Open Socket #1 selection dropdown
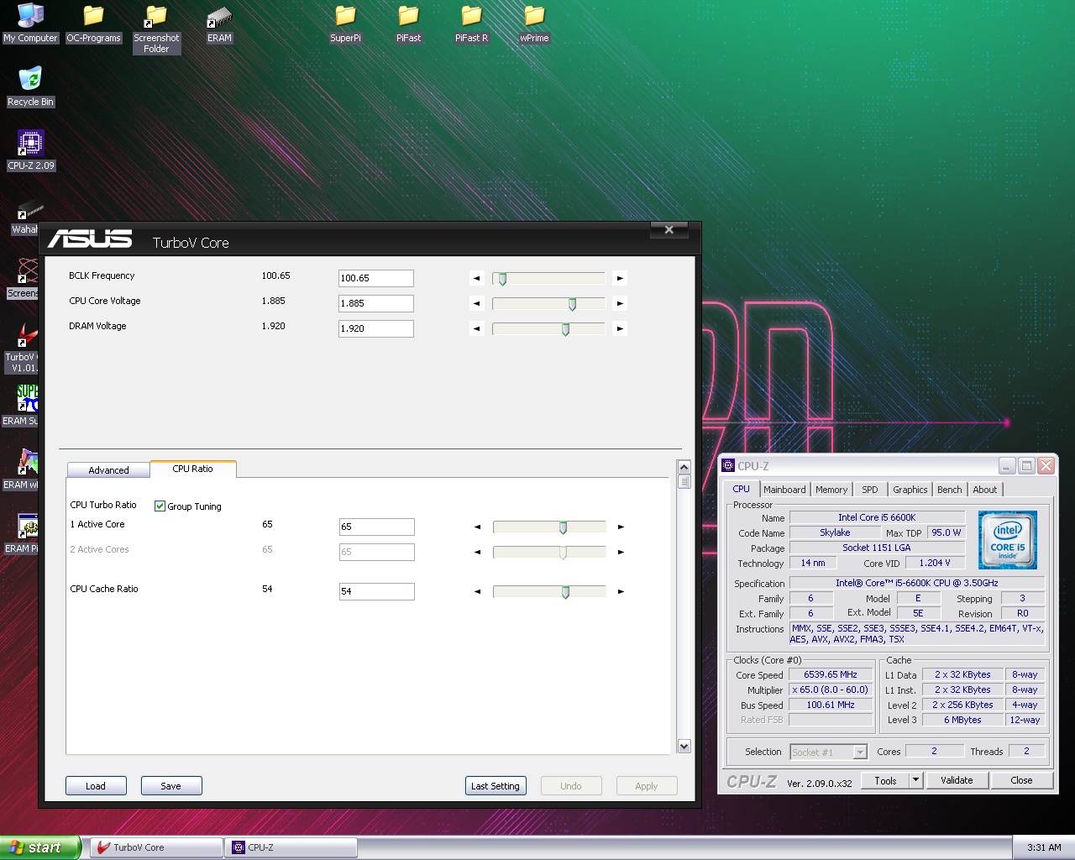1075x860 pixels. 860,752
